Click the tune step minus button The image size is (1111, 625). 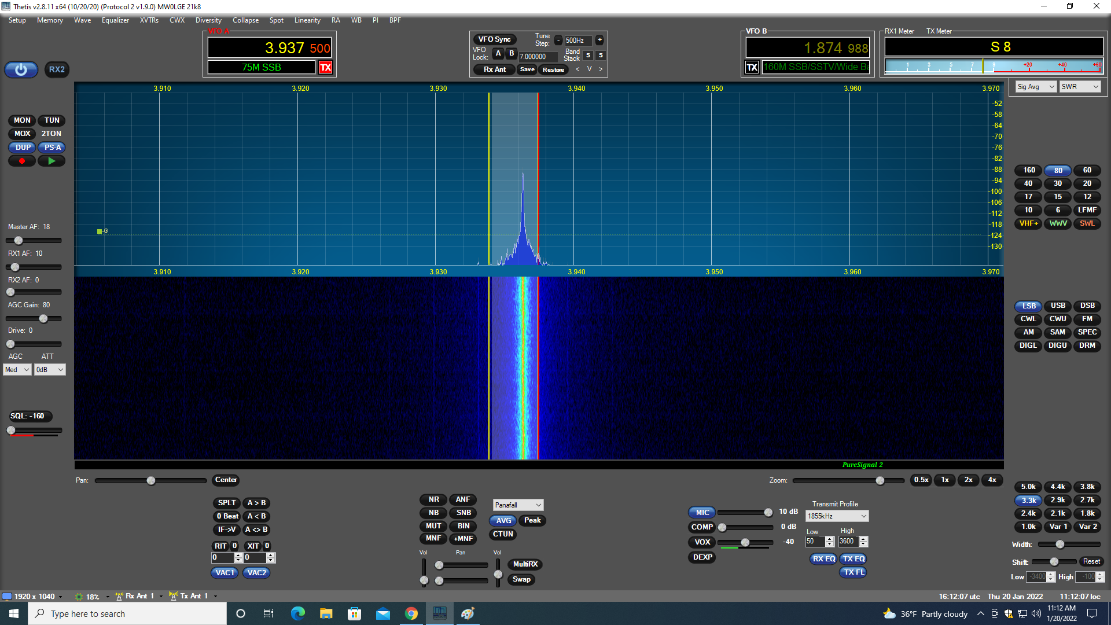point(558,40)
